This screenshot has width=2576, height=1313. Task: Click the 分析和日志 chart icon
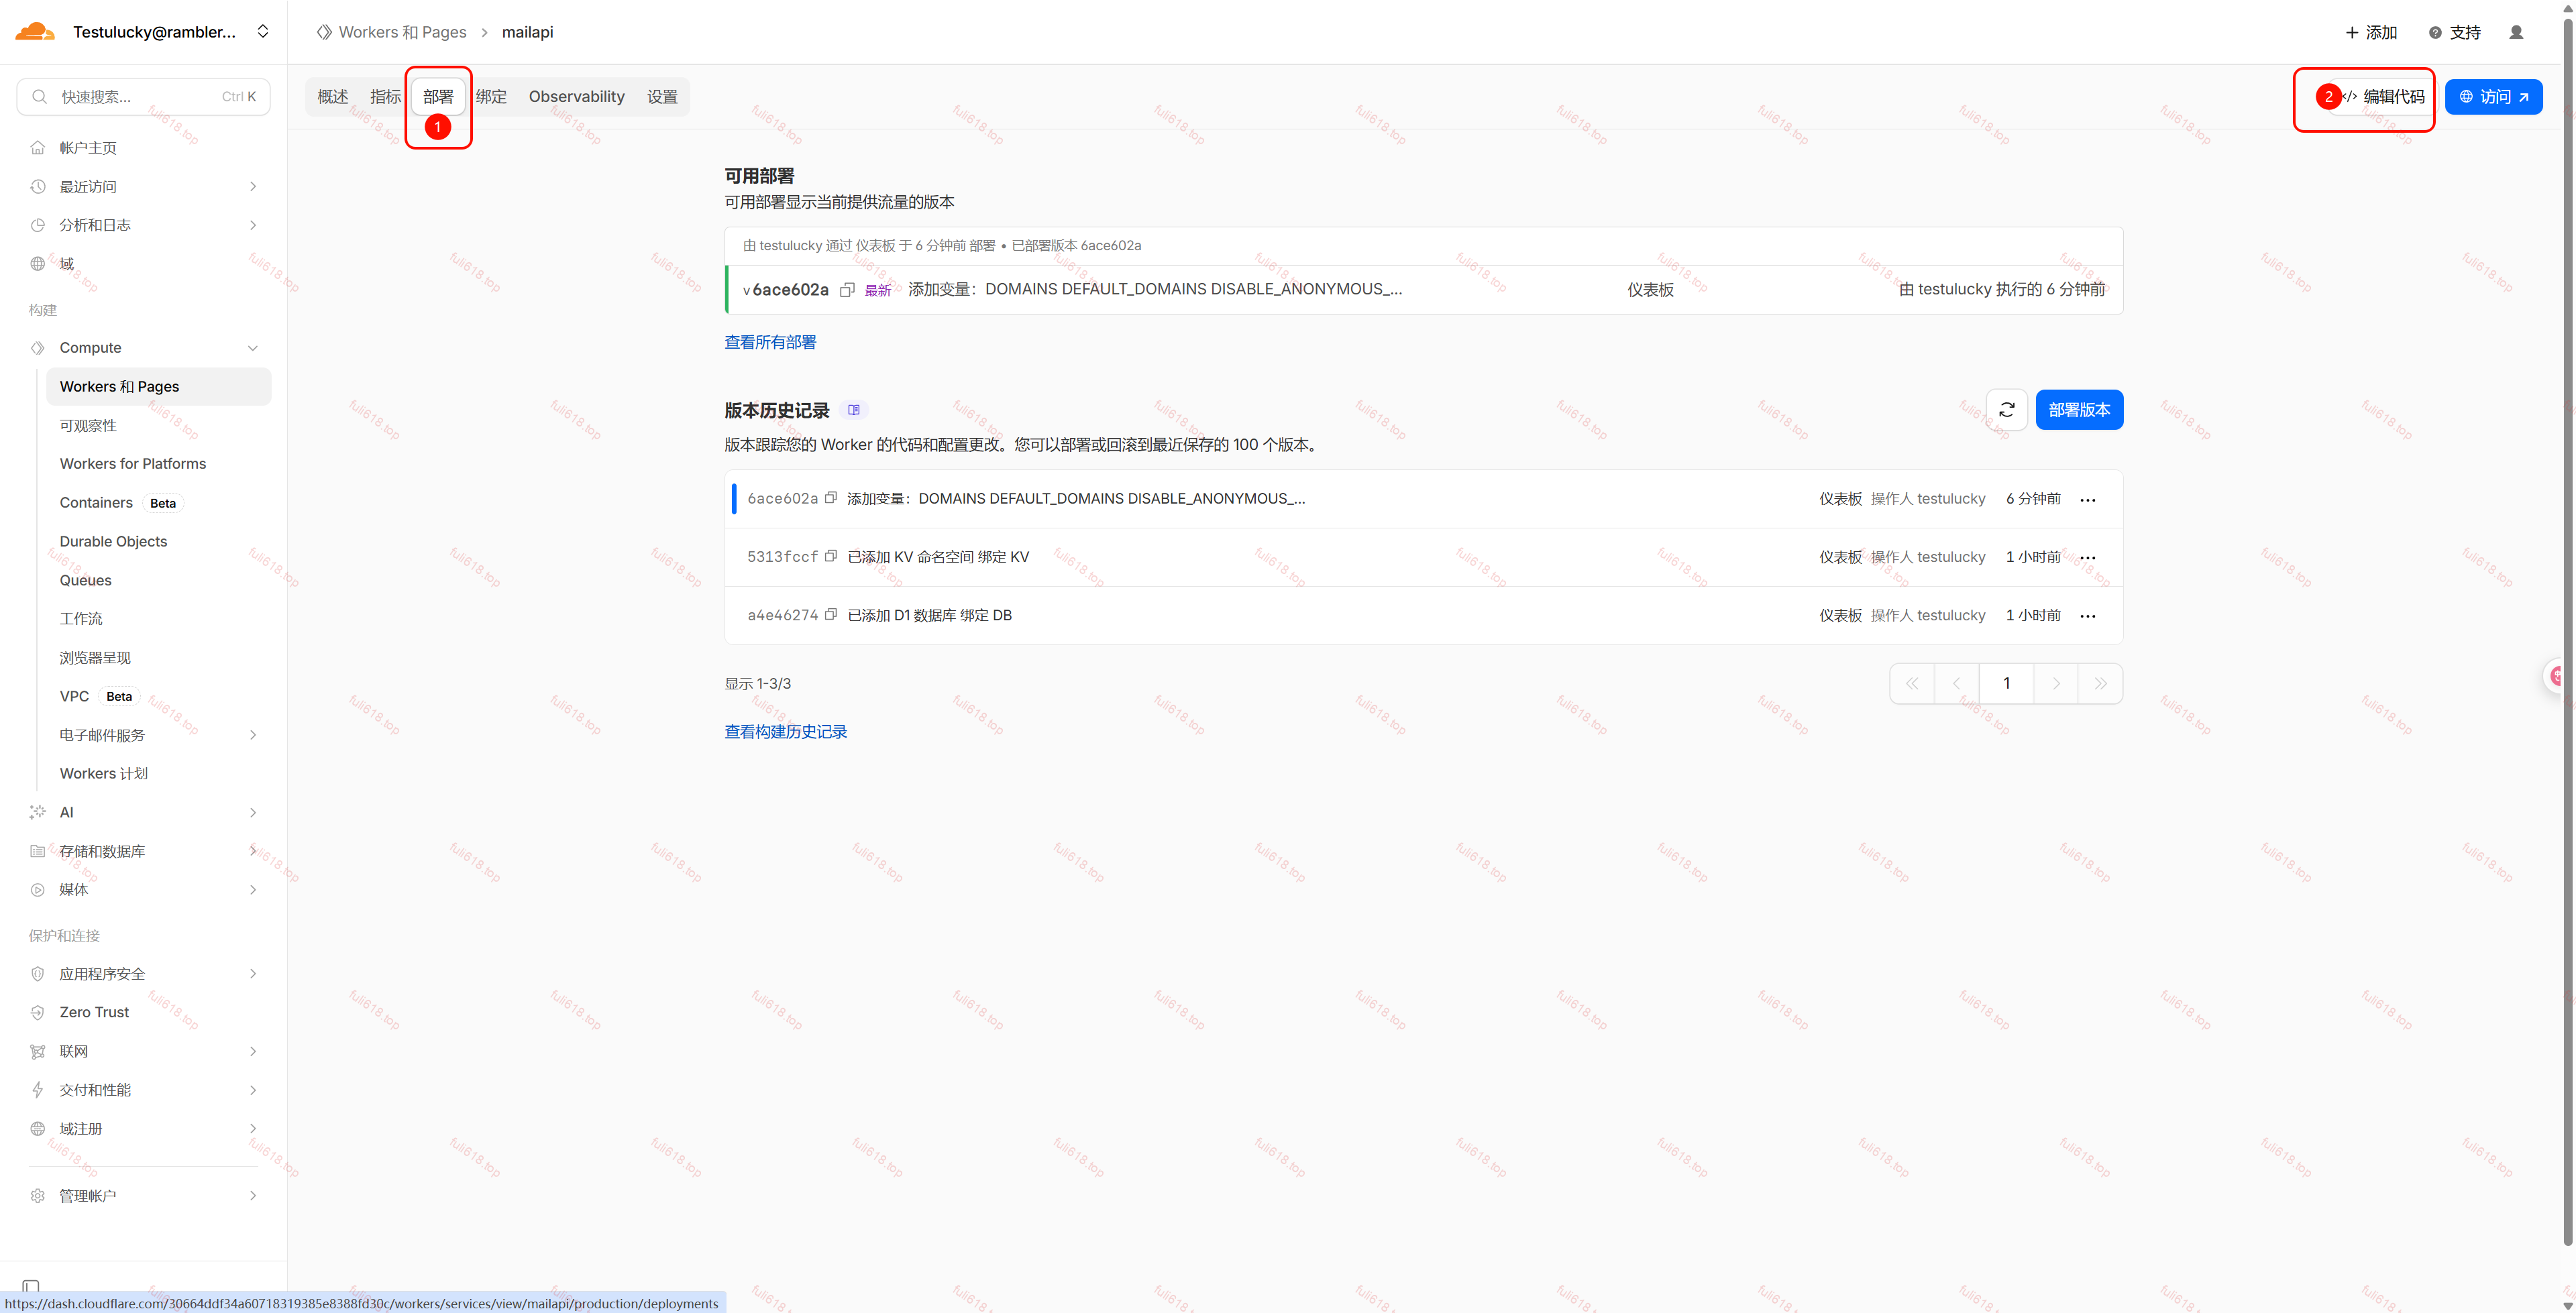click(x=38, y=225)
